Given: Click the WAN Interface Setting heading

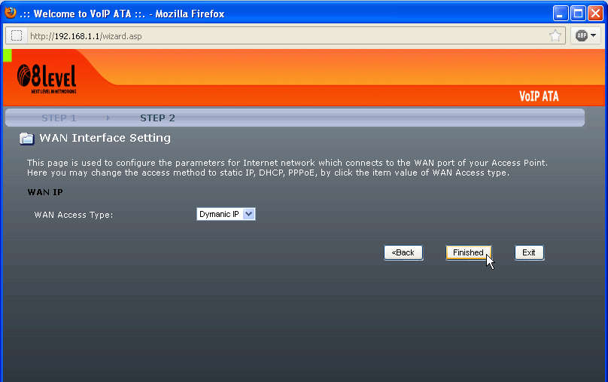Looking at the screenshot, I should 105,138.
